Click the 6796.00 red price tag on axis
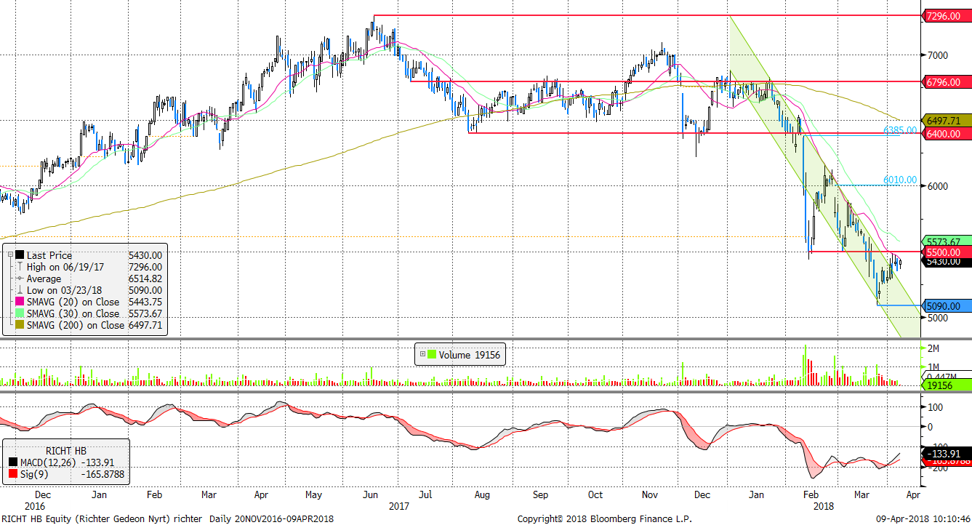 tap(945, 81)
